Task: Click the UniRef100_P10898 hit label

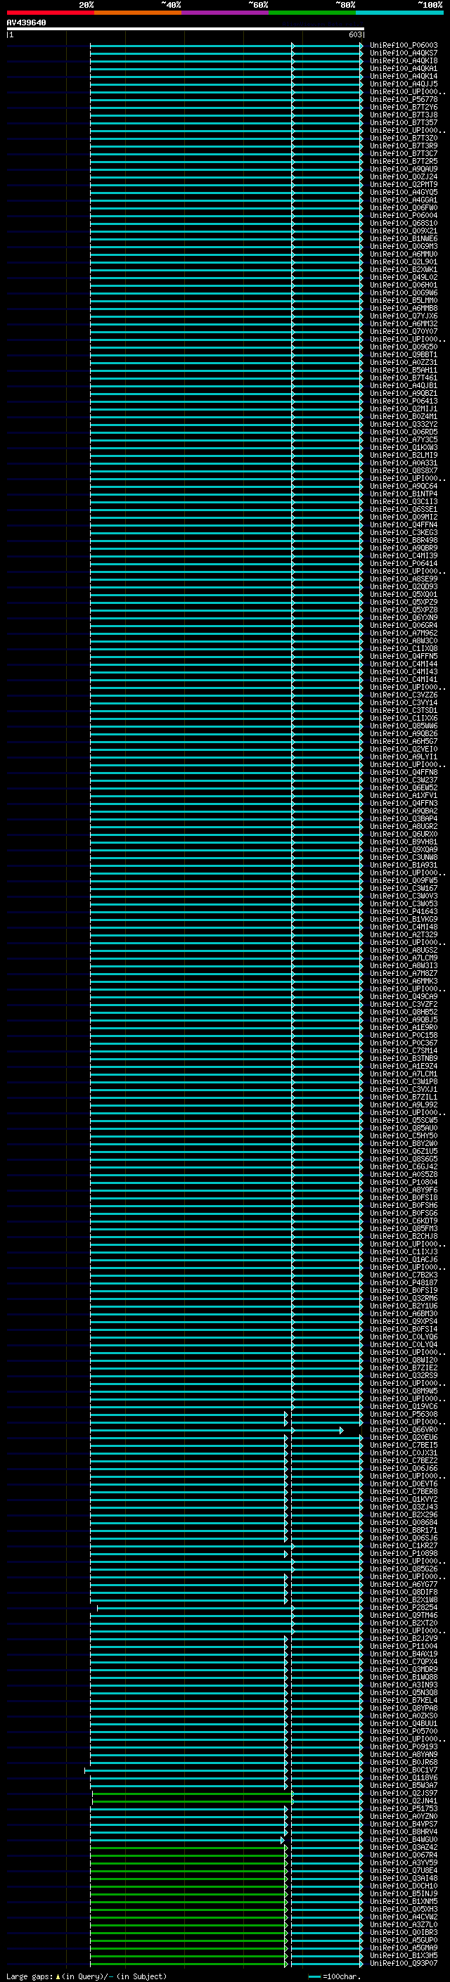Action: [x=404, y=1552]
